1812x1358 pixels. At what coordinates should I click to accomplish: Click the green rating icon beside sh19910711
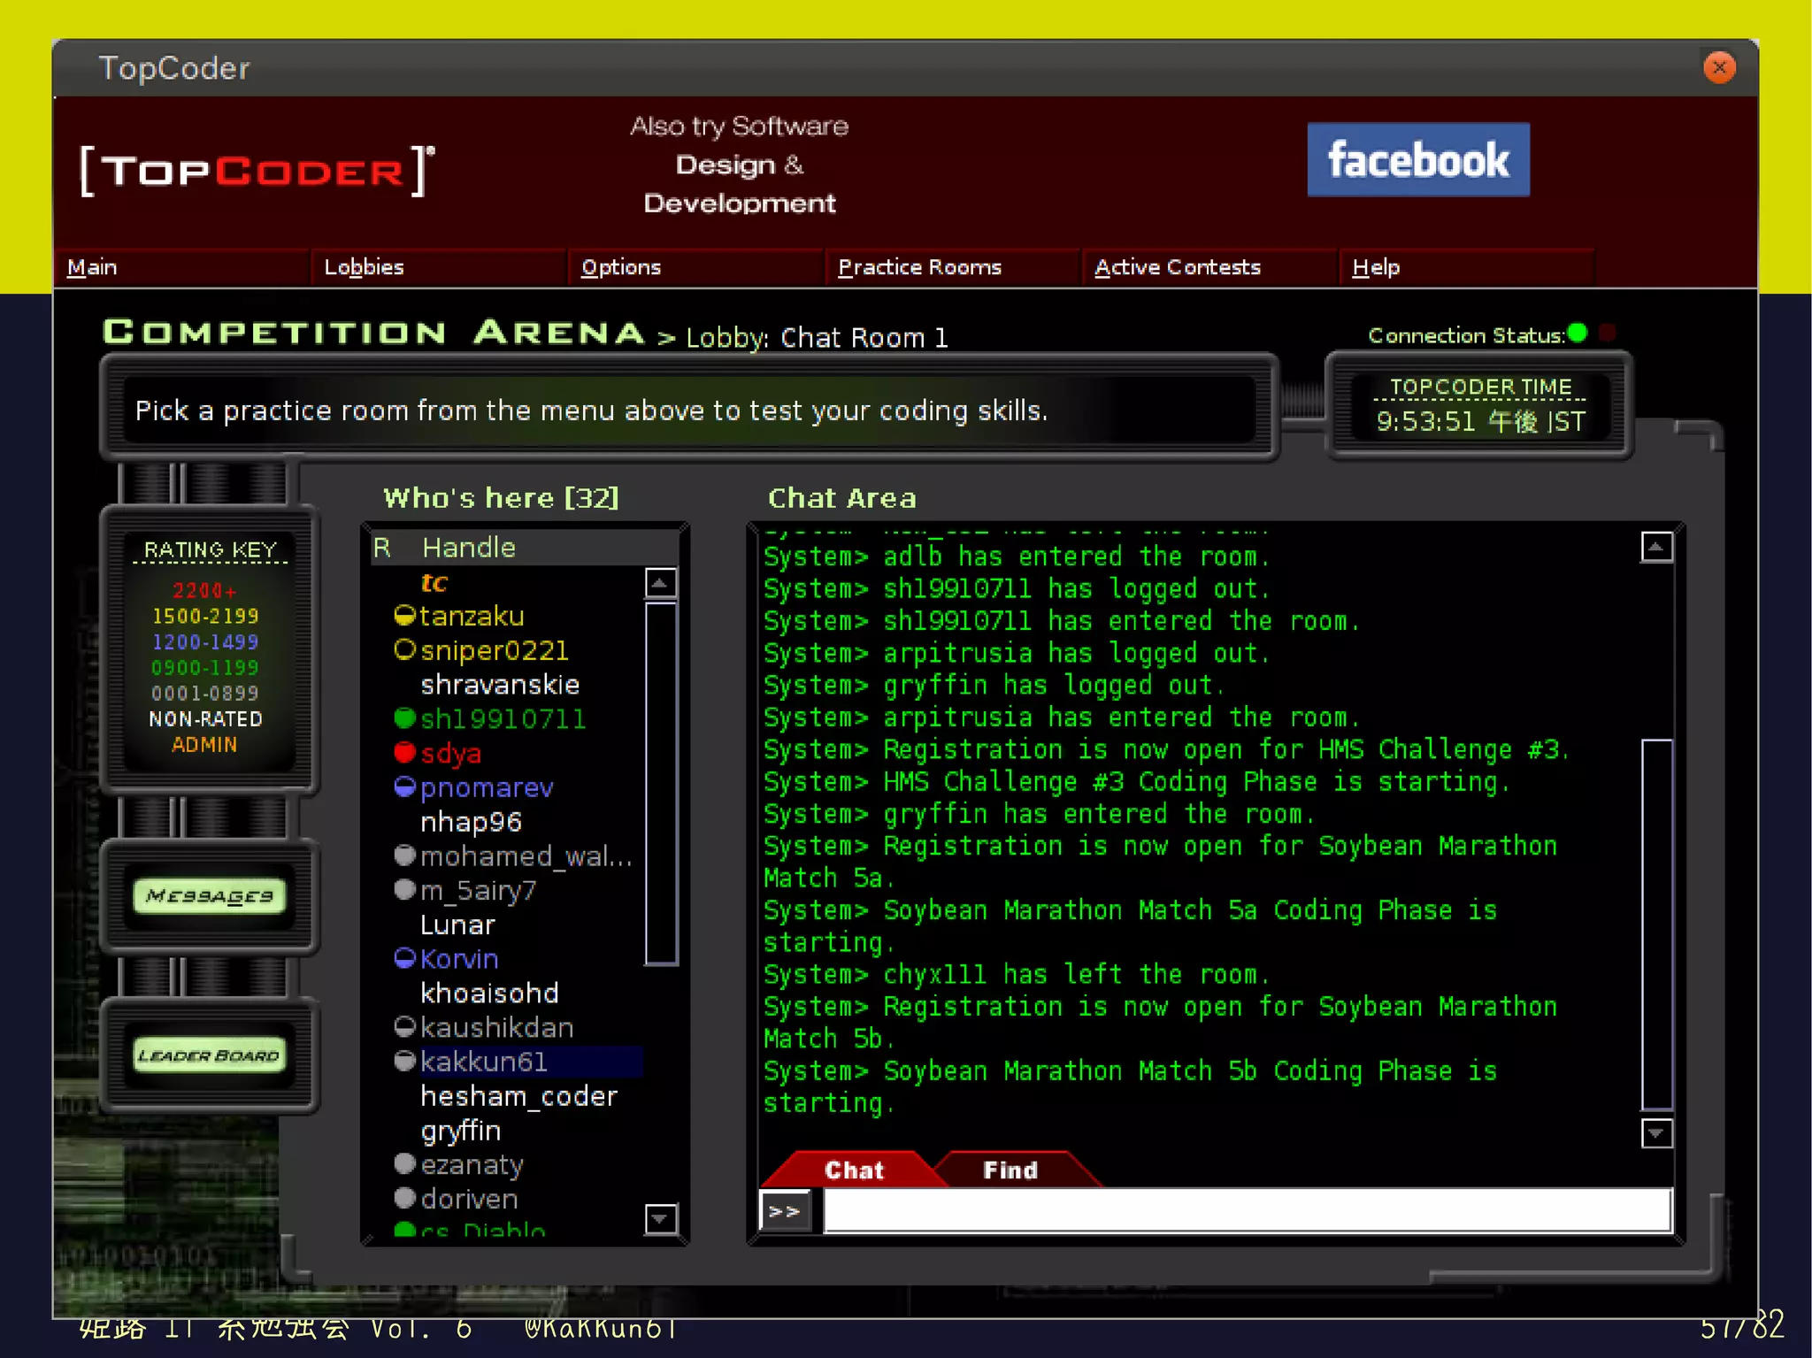point(404,717)
